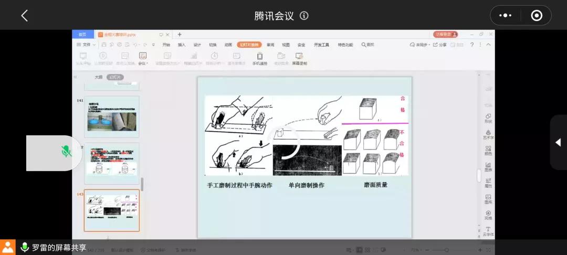Start 屏幕录制 screen recording

(300, 58)
